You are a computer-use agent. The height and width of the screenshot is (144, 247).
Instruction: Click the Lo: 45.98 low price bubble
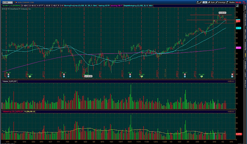[88, 76]
